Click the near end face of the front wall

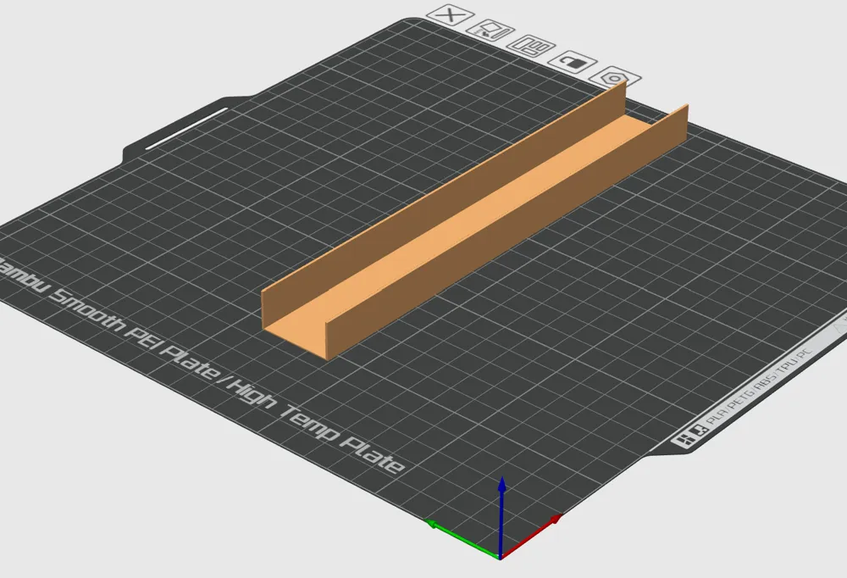pos(327,342)
